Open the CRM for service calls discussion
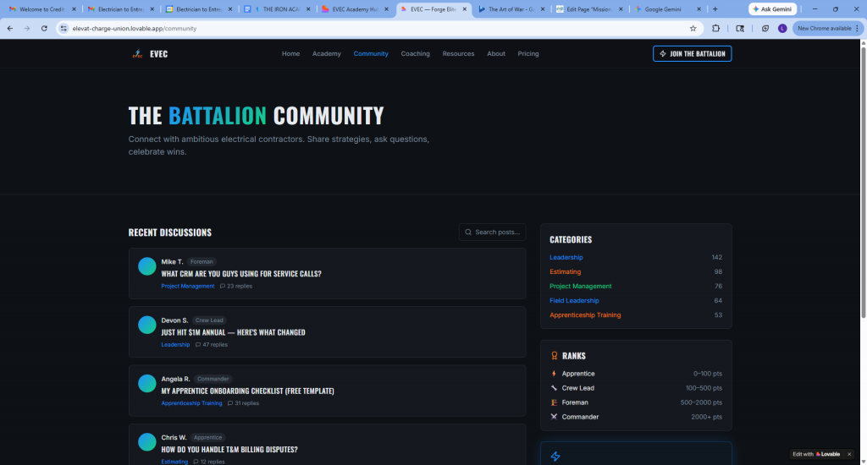The image size is (867, 465). [x=241, y=274]
